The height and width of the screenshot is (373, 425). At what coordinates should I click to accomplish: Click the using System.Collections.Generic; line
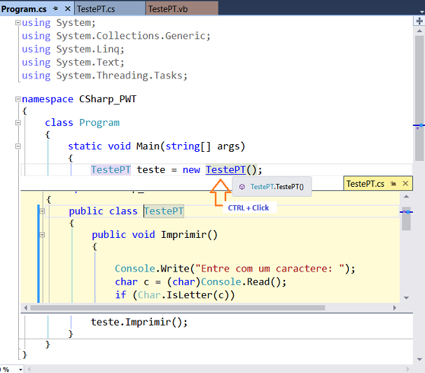tap(116, 36)
